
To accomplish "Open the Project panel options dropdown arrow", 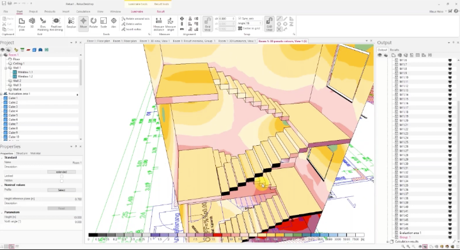I will pos(72,43).
